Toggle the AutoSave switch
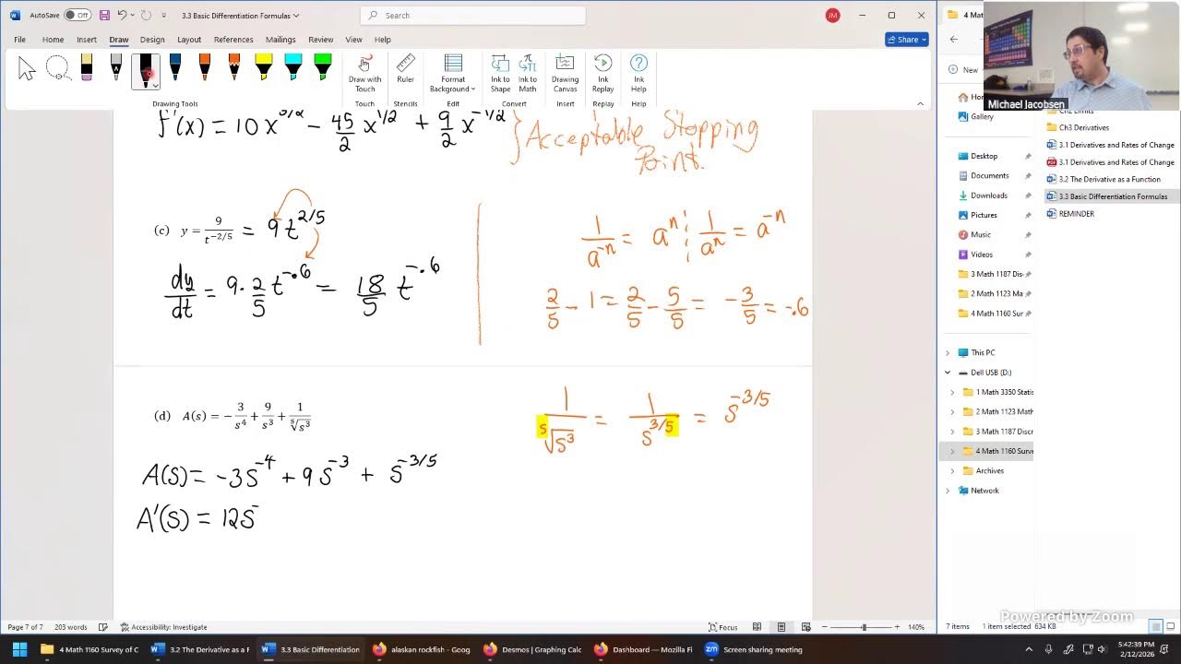Viewport: 1181px width, 664px height. coord(78,15)
